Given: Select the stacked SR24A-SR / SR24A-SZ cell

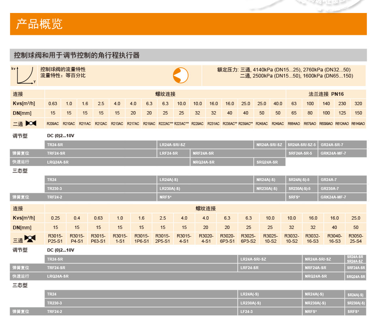Looking at the screenshot, I should pyautogui.click(x=355, y=259).
